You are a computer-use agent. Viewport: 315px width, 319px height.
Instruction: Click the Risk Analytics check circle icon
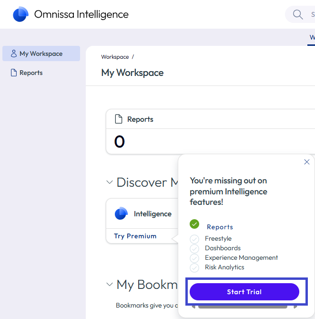point(194,268)
